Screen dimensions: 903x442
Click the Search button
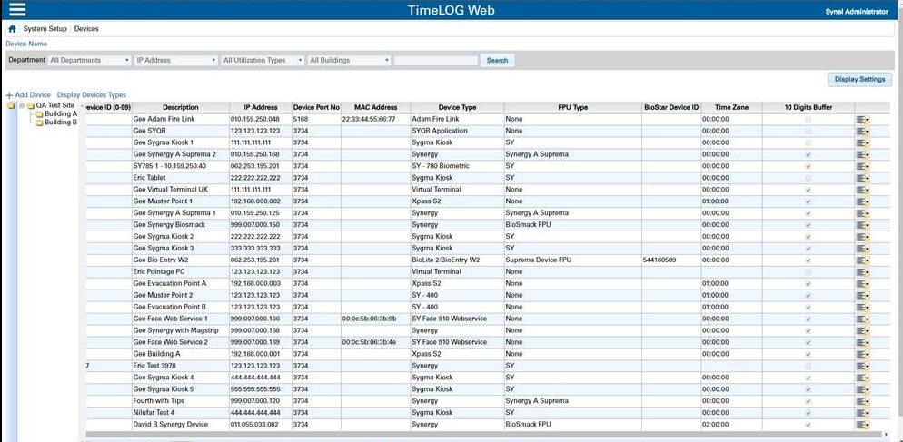[x=497, y=61]
